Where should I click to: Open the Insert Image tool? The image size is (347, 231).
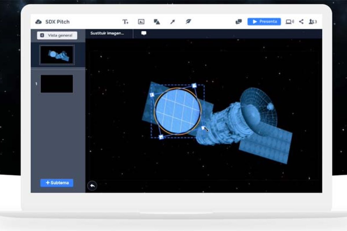click(141, 22)
